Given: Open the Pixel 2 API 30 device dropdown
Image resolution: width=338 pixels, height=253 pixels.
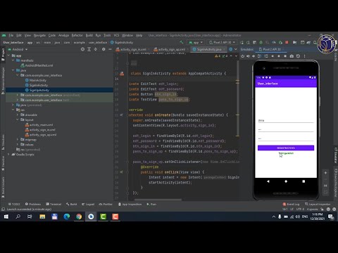Looking at the screenshot, I should 223,42.
